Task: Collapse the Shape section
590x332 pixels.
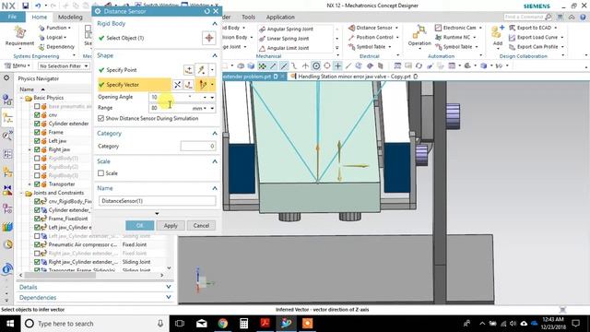Action: (215, 55)
